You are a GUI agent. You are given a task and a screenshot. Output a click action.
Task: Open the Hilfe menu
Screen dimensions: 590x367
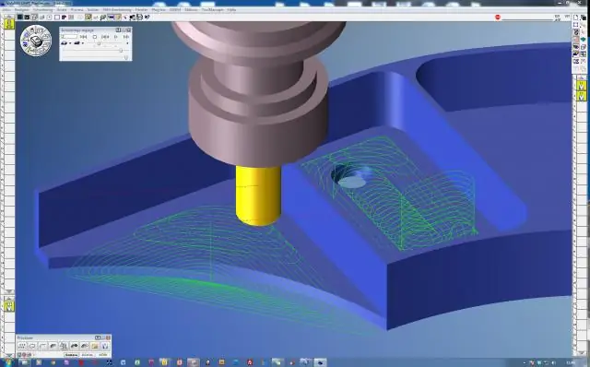coord(231,10)
